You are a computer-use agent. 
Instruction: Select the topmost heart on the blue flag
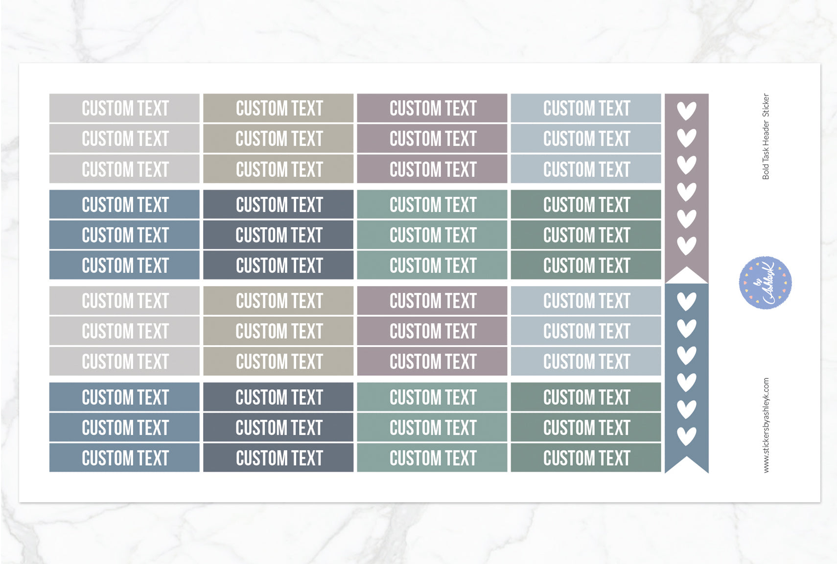[686, 301]
